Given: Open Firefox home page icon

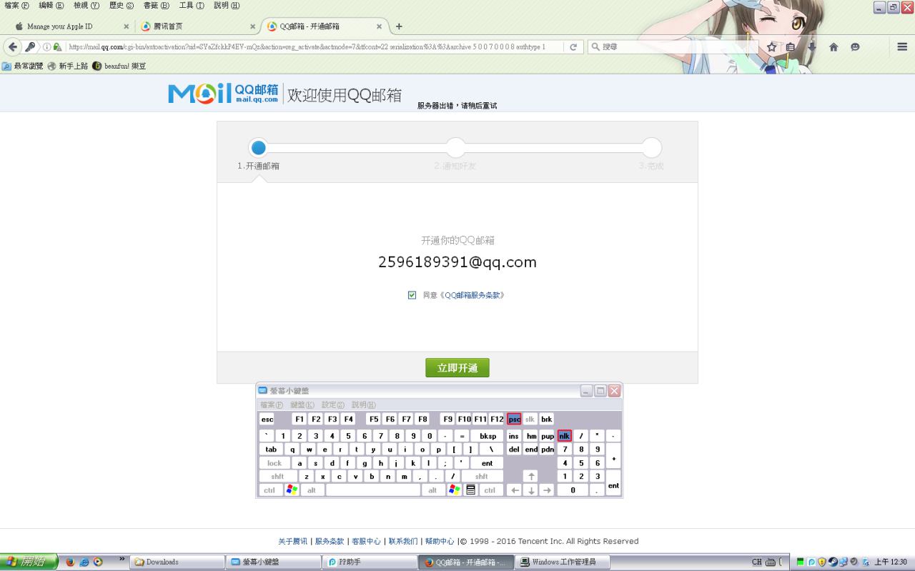Looking at the screenshot, I should 834,47.
